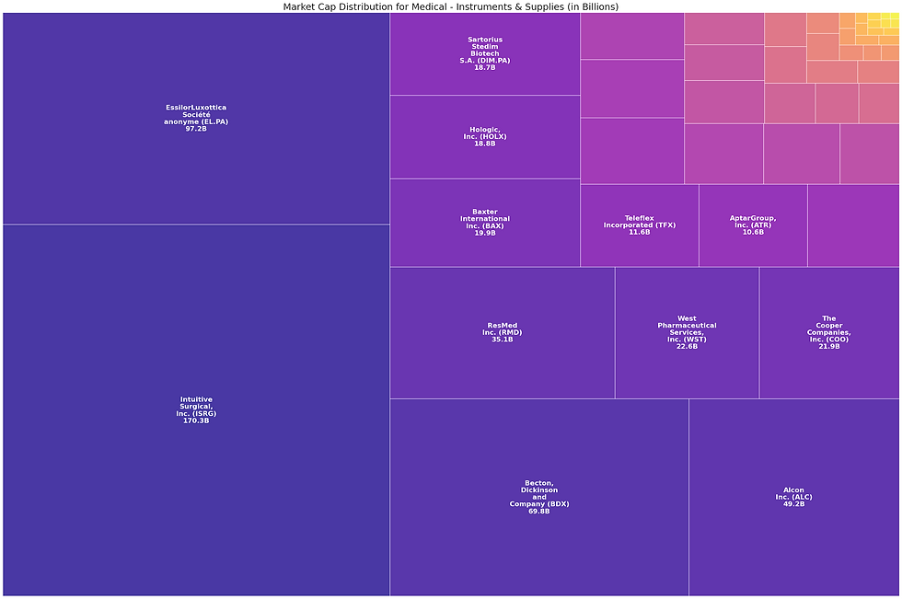
Task: Click the chart title Market Cap Distribution
Action: point(450,6)
